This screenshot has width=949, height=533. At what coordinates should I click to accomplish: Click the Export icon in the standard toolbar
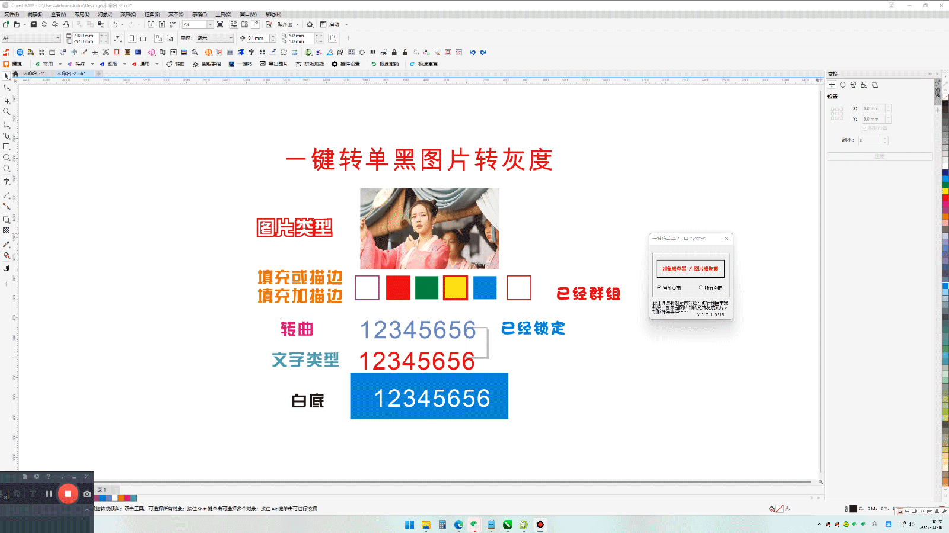click(x=161, y=24)
